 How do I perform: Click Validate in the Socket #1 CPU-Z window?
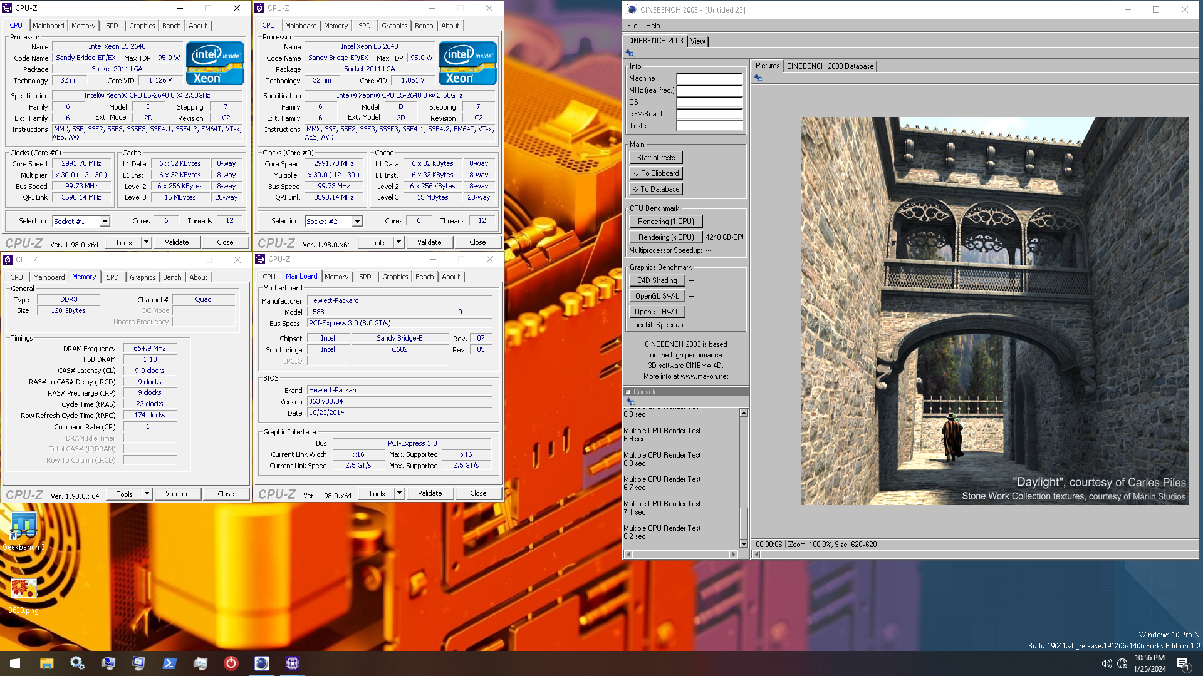177,242
